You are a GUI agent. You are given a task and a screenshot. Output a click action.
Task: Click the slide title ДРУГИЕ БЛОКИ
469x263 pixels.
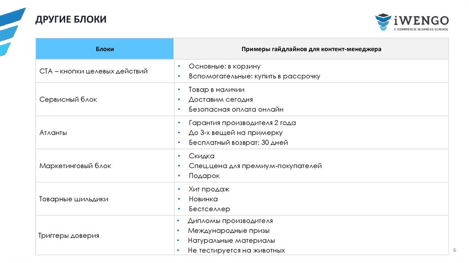(71, 19)
